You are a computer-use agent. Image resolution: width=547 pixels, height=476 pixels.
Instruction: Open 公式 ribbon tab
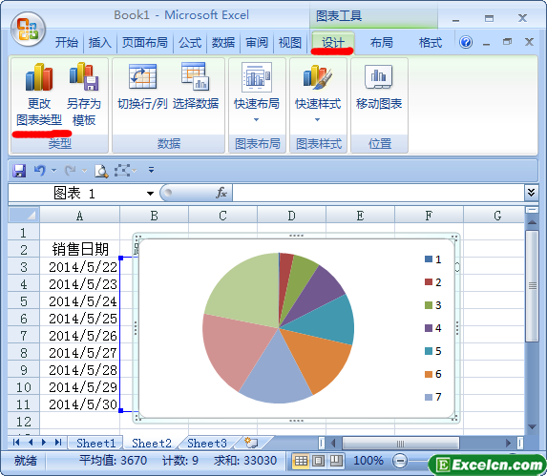190,43
